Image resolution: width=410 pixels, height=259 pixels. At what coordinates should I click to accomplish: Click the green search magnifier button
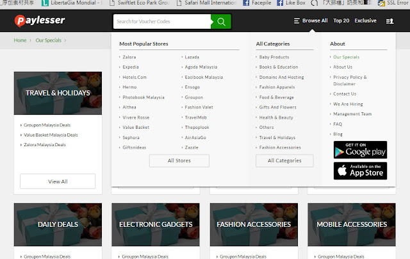221,21
